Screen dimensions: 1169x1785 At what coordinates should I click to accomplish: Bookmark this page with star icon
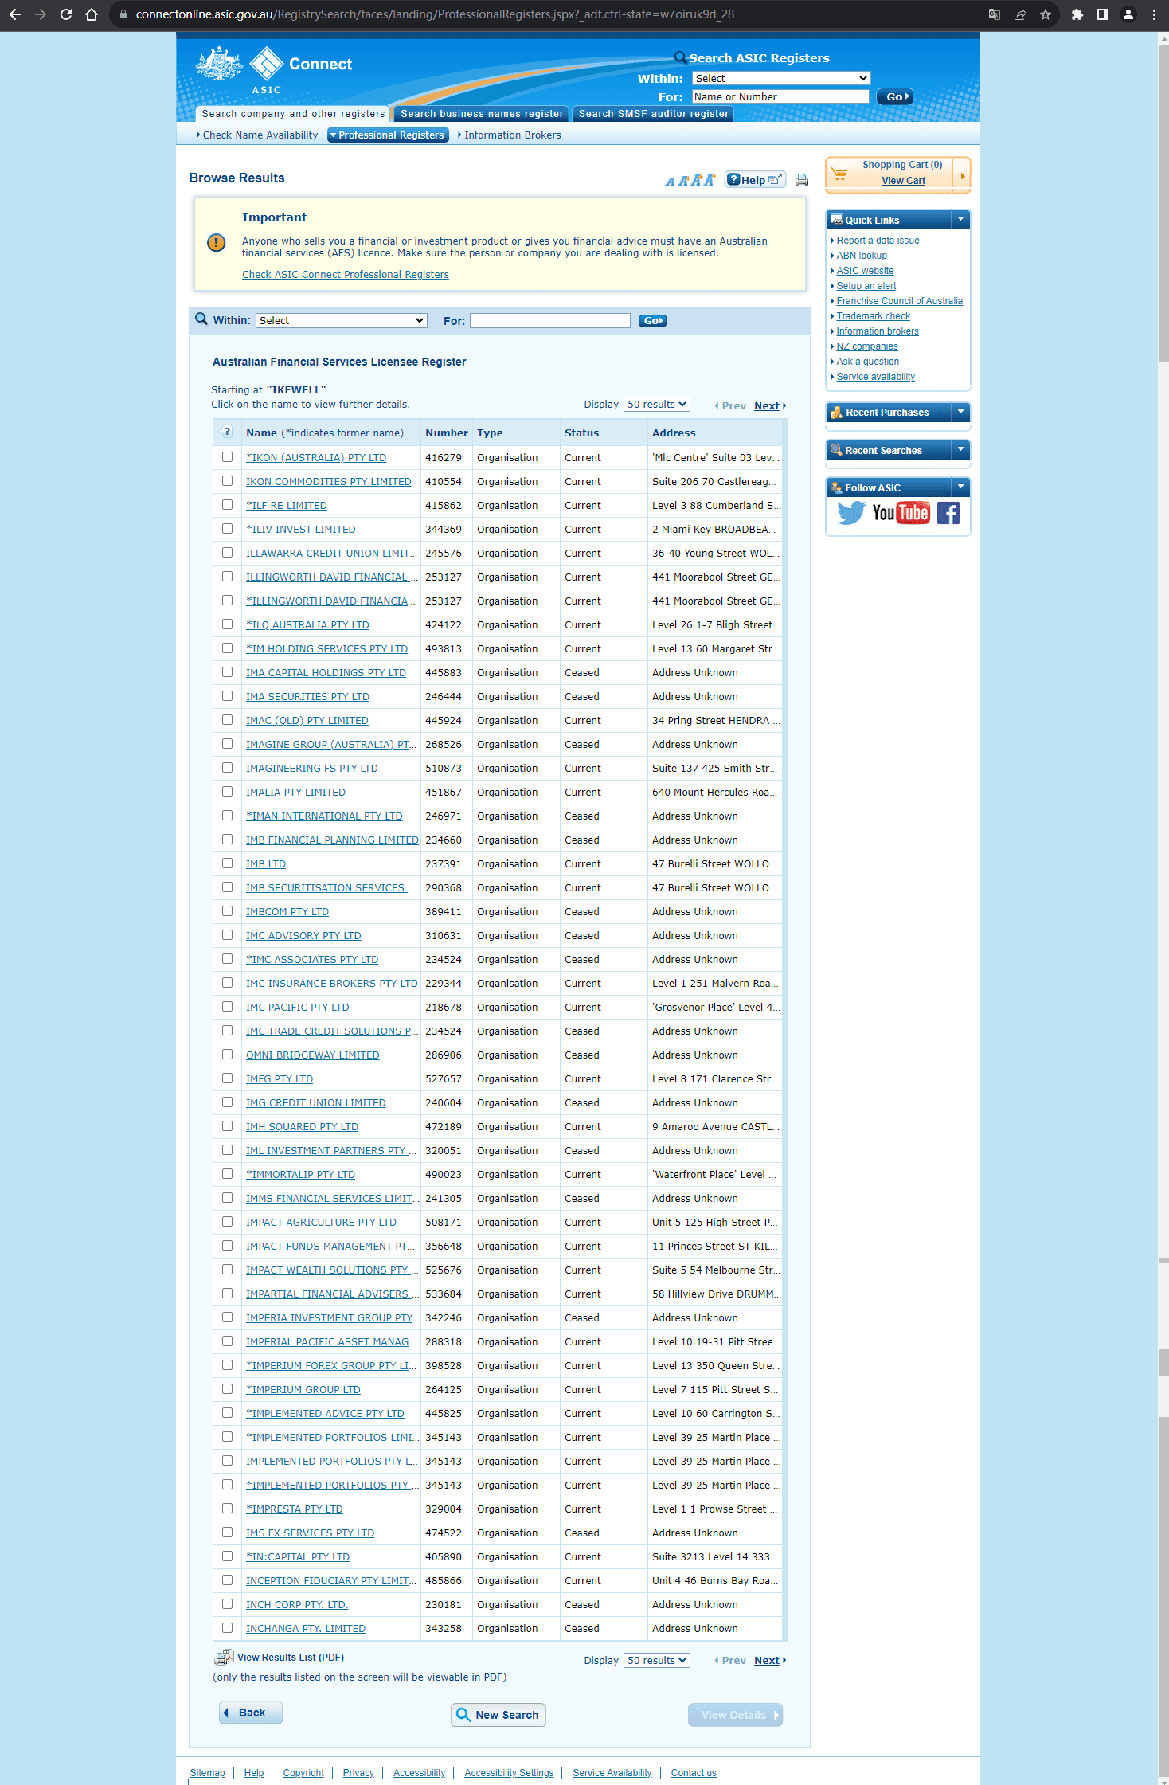[x=1046, y=14]
